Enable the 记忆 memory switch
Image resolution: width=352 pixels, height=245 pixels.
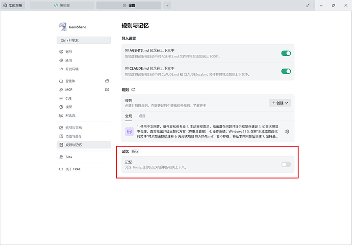click(286, 165)
